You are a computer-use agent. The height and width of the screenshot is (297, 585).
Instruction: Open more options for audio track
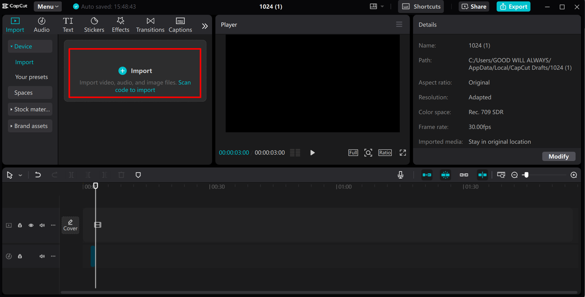pos(53,256)
